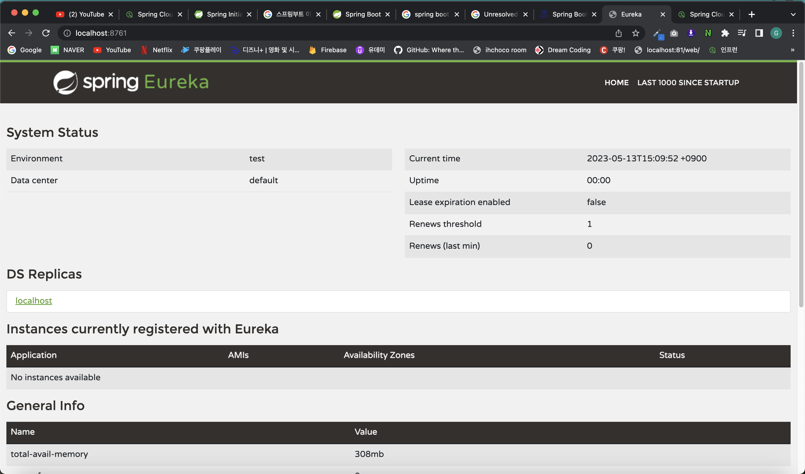
Task: Open the Google bookmark
Action: 24,50
